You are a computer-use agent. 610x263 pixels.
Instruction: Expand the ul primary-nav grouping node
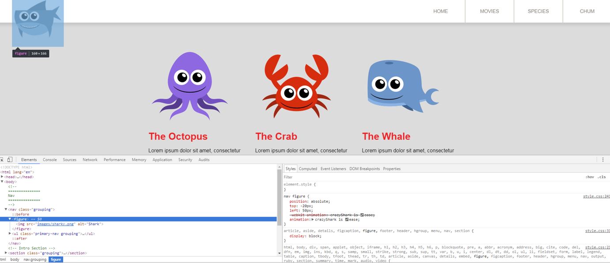click(x=10, y=233)
